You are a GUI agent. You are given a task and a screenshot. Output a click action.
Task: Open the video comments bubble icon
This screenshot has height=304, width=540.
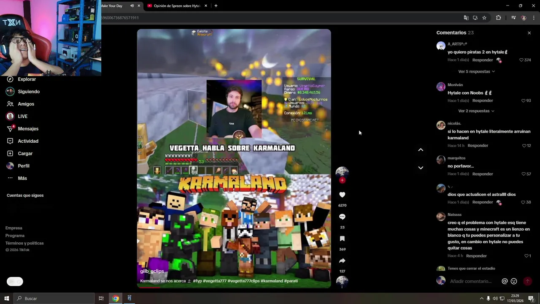pos(342,217)
